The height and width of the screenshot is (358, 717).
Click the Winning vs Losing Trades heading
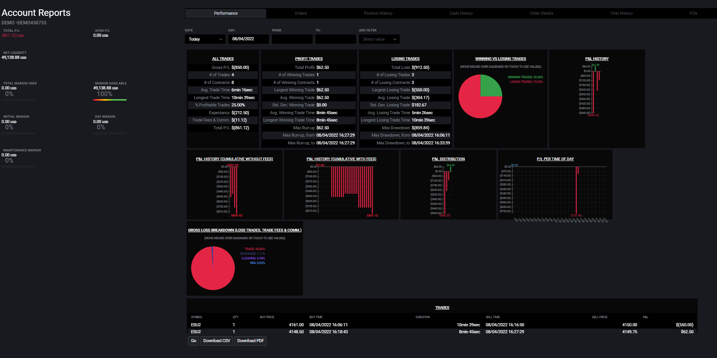(501, 59)
